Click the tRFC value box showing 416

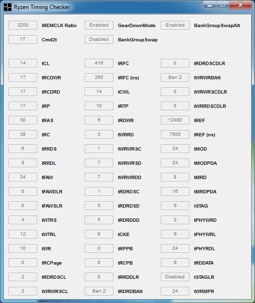click(99, 63)
